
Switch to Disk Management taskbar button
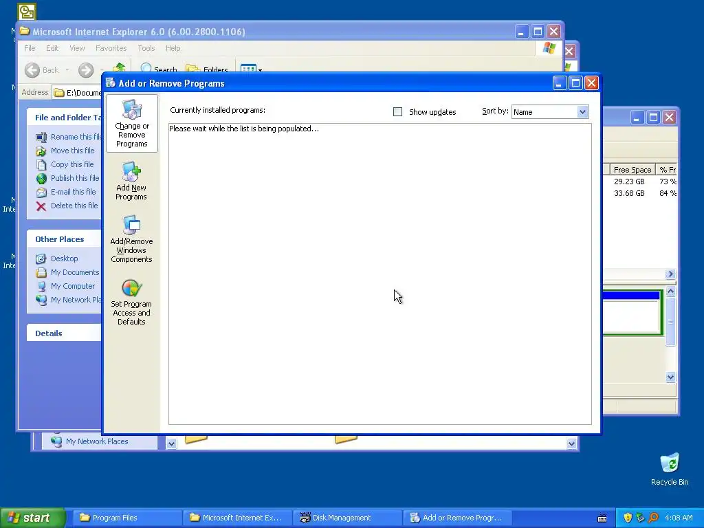347,518
